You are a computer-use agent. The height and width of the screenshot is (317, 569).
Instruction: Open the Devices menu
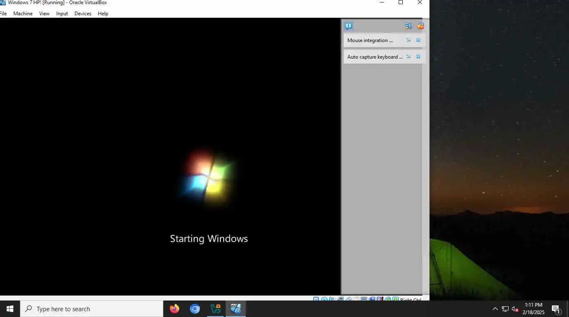pos(83,14)
